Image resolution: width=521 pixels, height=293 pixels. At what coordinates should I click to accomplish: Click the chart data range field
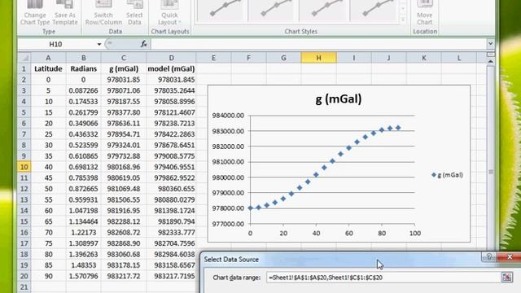tap(383, 278)
